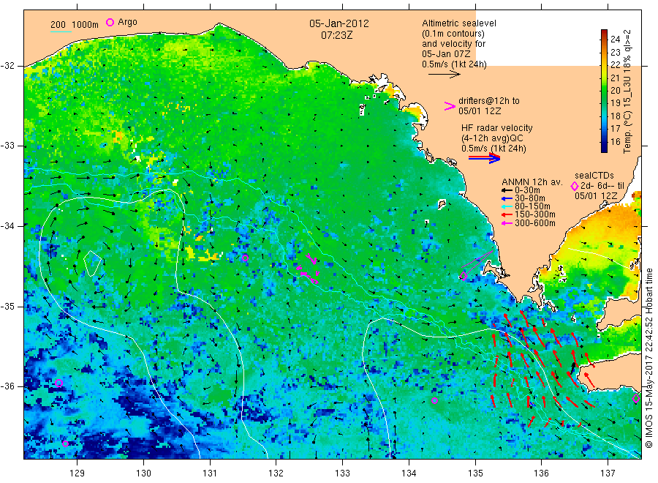658x483 pixels.
Task: Click the 'Temp. (°C)' colorbar title
Action: [x=627, y=132]
